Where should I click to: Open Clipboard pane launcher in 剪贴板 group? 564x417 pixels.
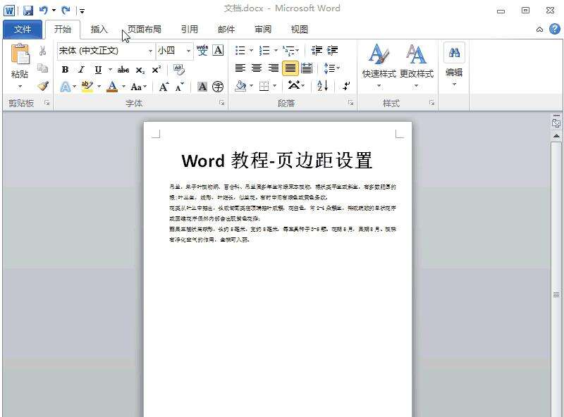coord(47,103)
